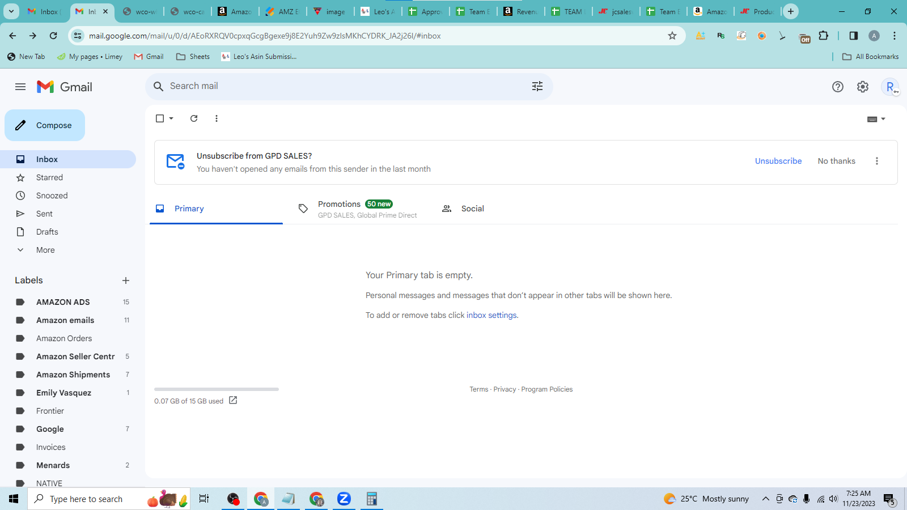
Task: Expand the tab search dropdown arrow
Action: pos(11,11)
